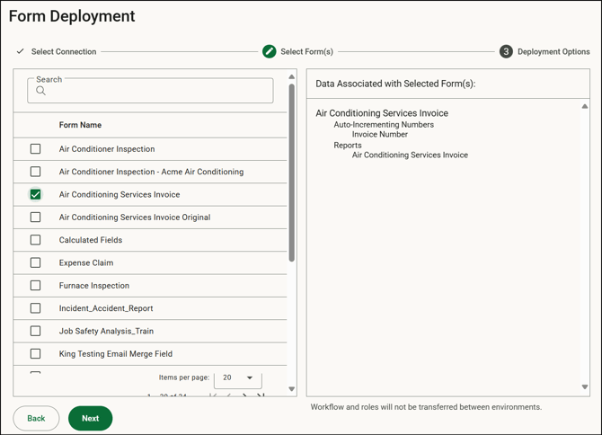Jump to the Deployment Options step label

point(554,51)
